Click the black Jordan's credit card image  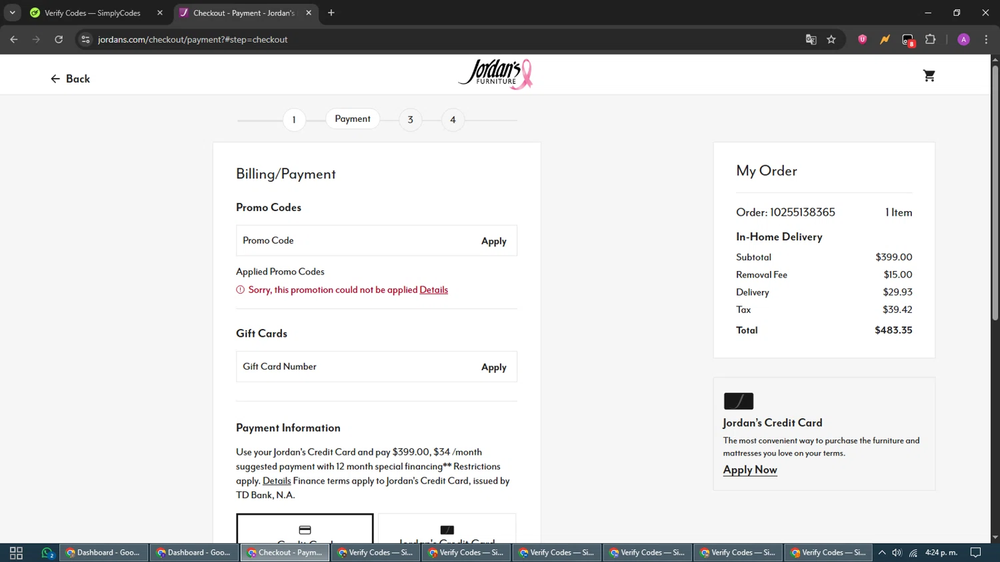[x=739, y=401]
